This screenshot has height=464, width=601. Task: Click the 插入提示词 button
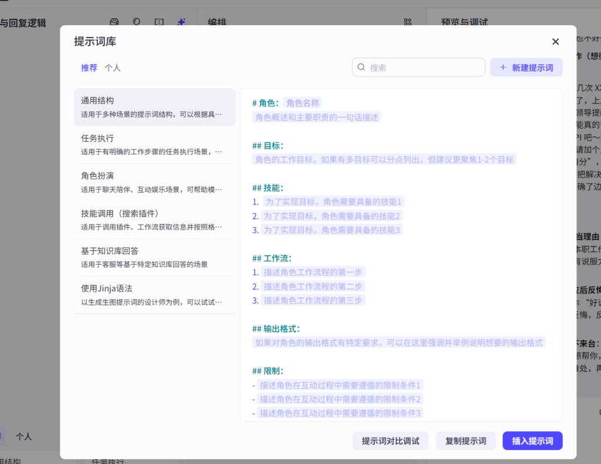(532, 441)
